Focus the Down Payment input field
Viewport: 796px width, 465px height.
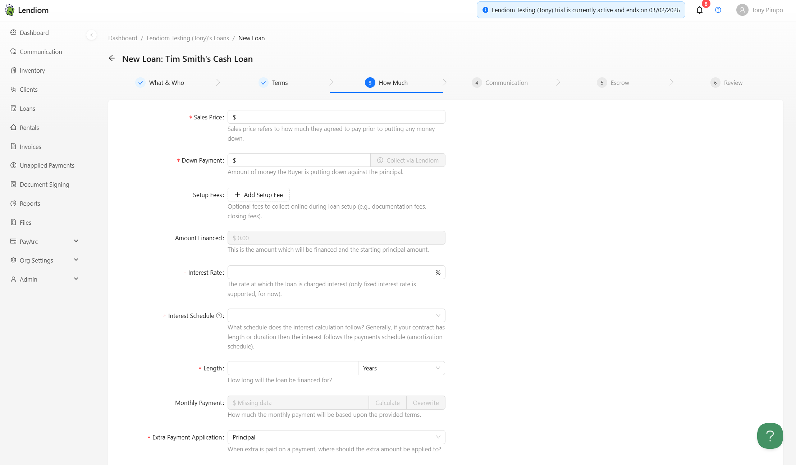(x=299, y=160)
